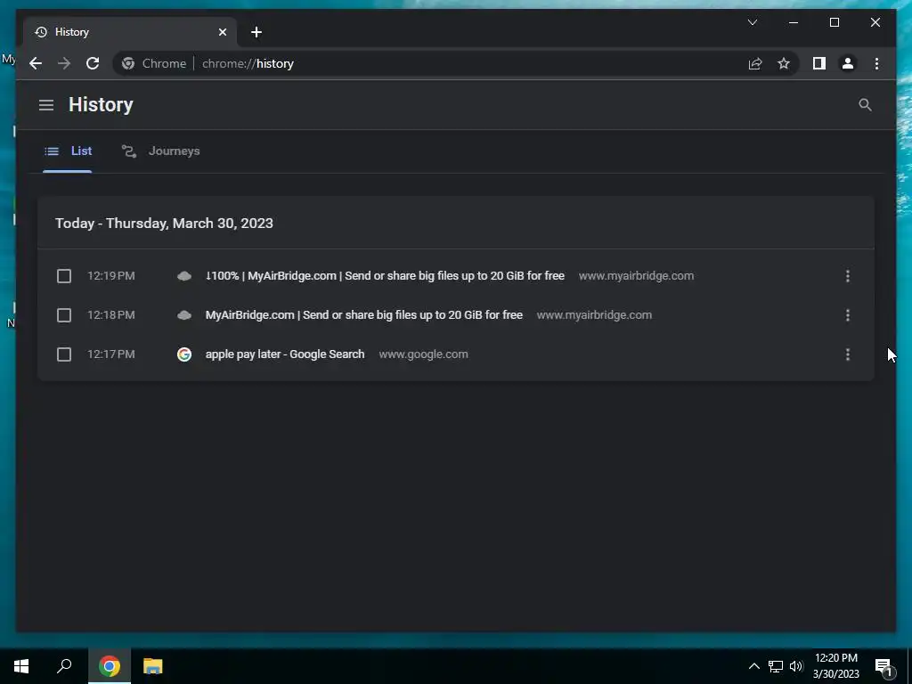Toggle the Chrome side panel icon
The image size is (912, 684).
pos(819,63)
